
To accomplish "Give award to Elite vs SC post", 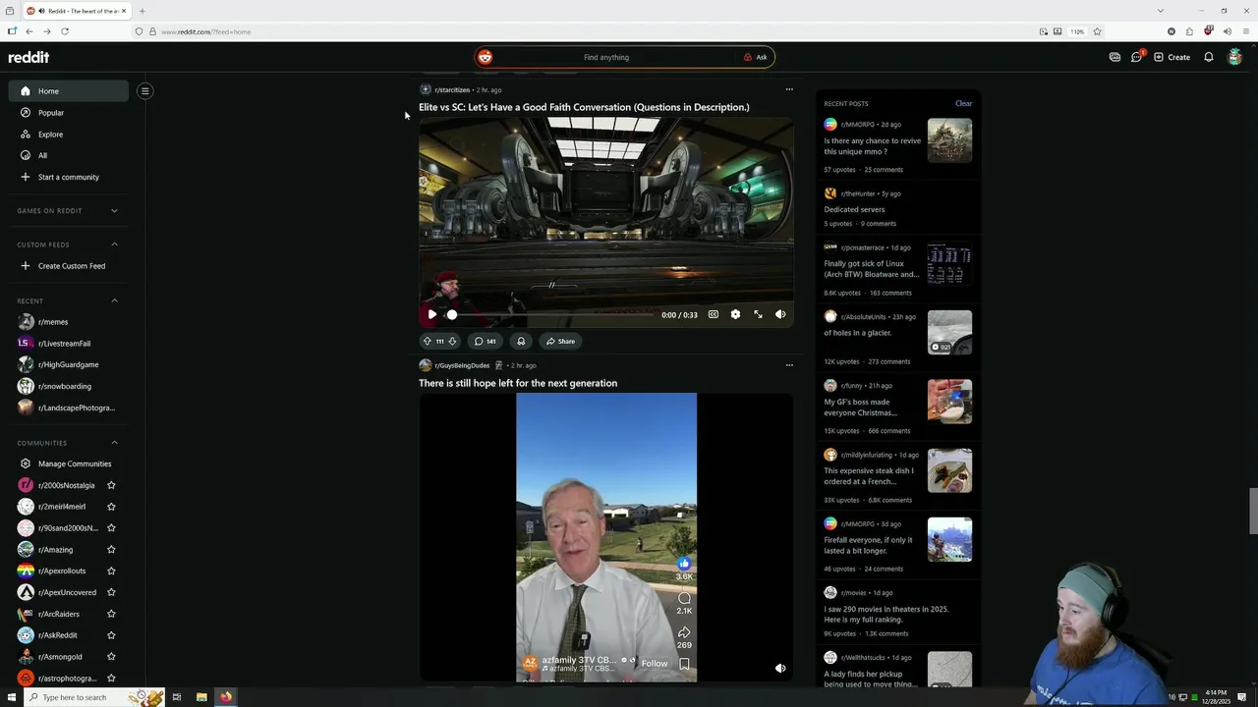I will pos(521,341).
